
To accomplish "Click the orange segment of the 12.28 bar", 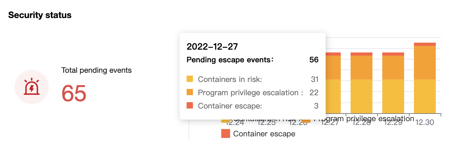I will click(x=361, y=67).
